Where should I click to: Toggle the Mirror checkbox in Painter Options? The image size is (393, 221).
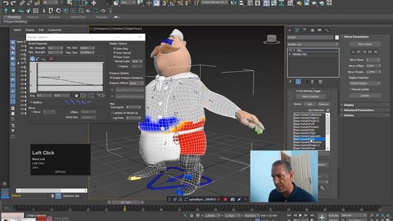[32, 112]
